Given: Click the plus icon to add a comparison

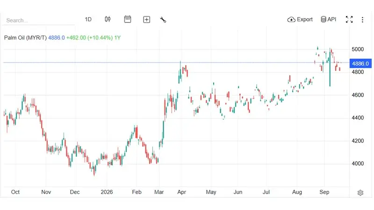Looking at the screenshot, I should [x=146, y=20].
